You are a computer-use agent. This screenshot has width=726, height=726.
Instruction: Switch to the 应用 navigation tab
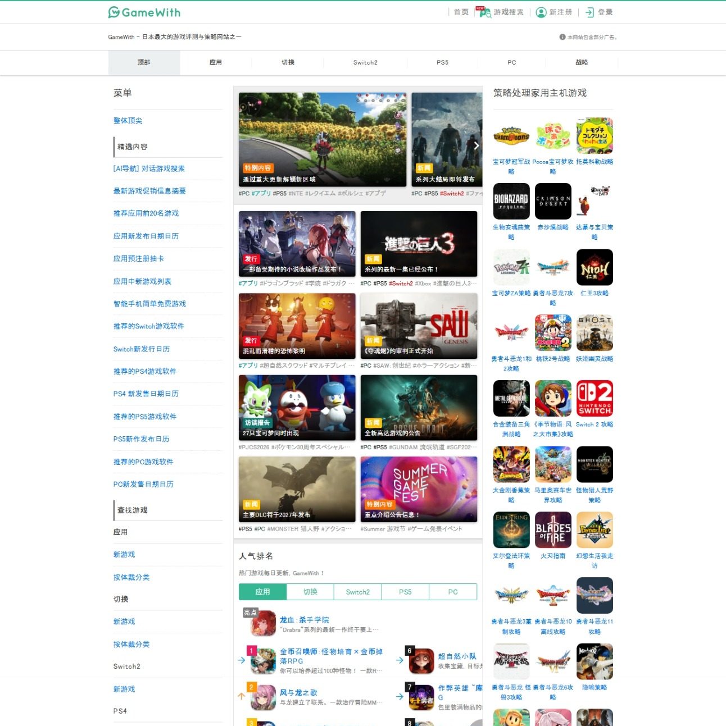[x=216, y=62]
